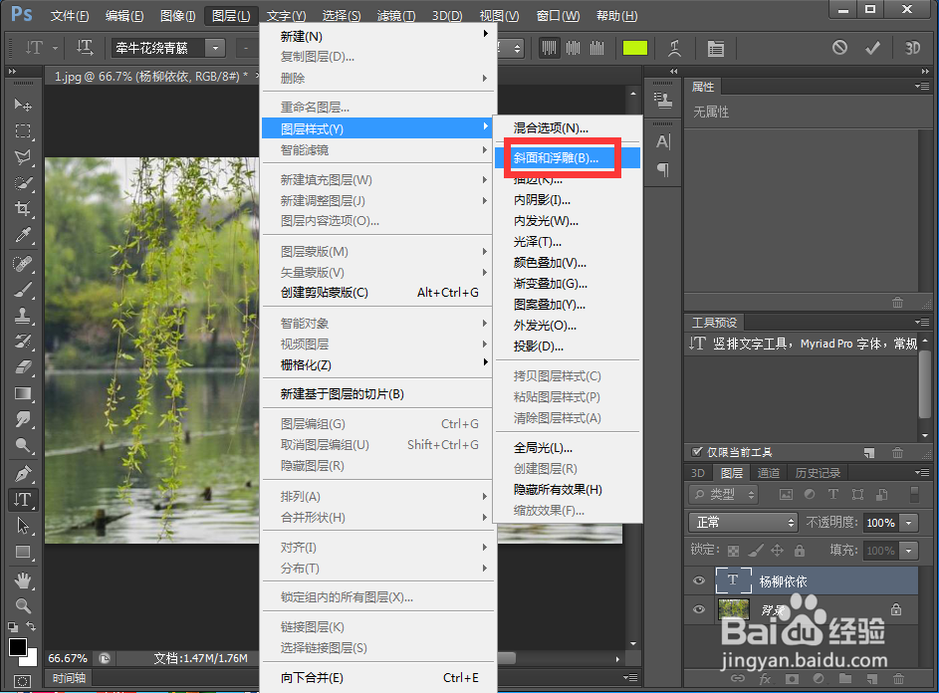Commit the text edit with the checkmark
The width and height of the screenshot is (939, 693).
pyautogui.click(x=872, y=47)
